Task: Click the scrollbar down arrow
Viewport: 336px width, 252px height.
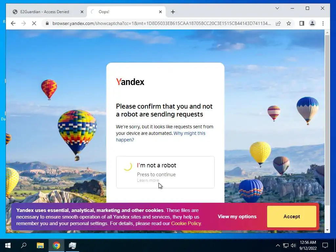Action: pos(327,230)
